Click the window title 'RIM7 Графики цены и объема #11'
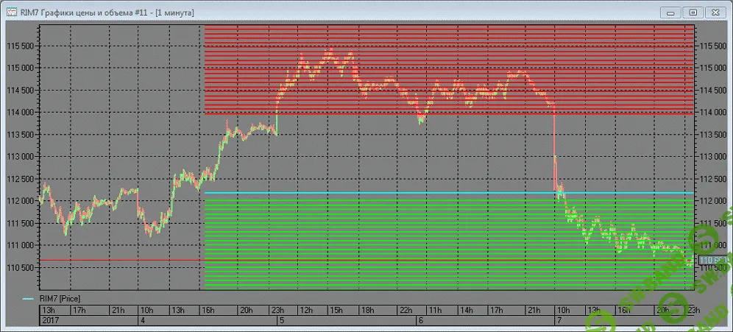 point(94,12)
